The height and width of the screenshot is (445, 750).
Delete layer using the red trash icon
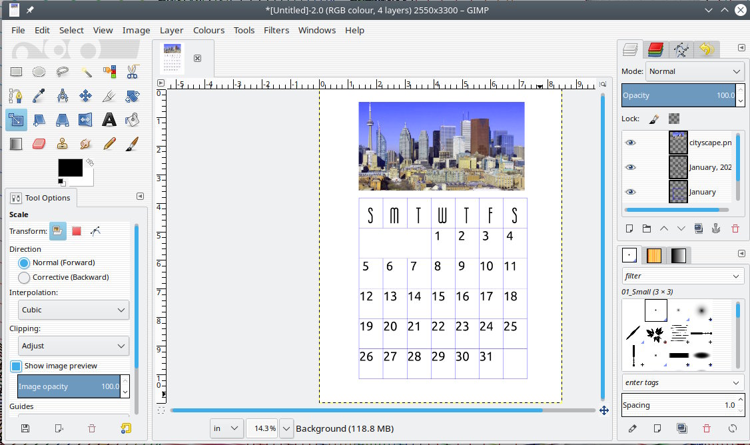pyautogui.click(x=735, y=228)
